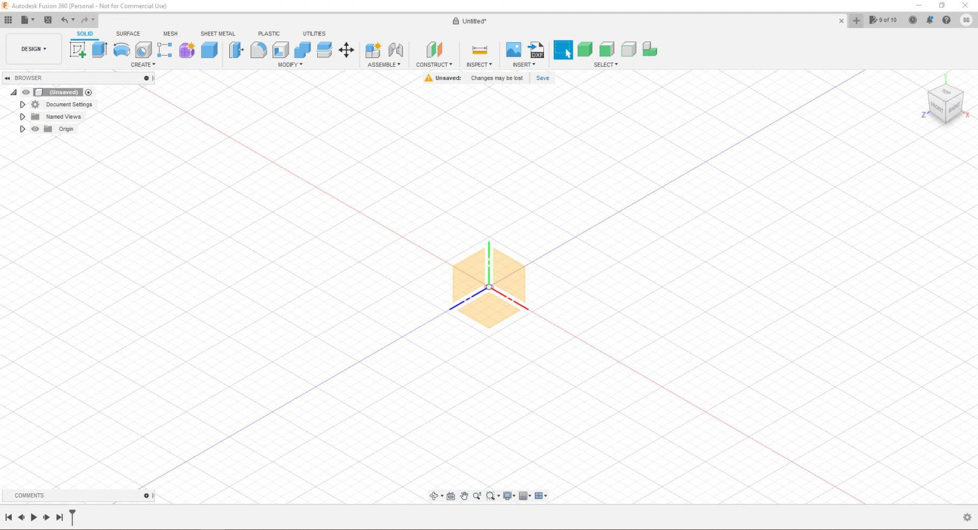Click the new design plus tab button
The width and height of the screenshot is (978, 530).
pos(856,21)
